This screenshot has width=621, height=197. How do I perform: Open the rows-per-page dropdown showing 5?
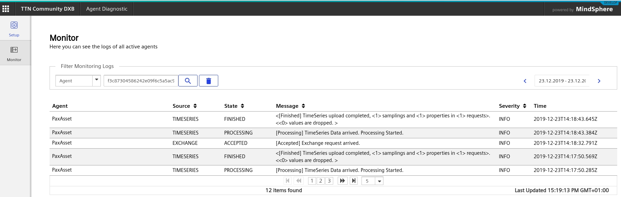pos(379,181)
